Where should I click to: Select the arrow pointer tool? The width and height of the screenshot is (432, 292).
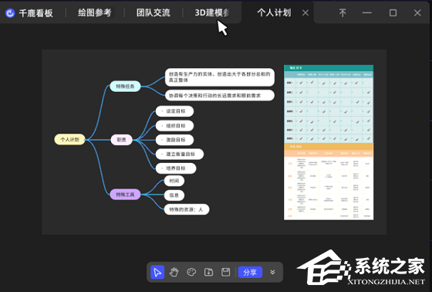click(157, 272)
